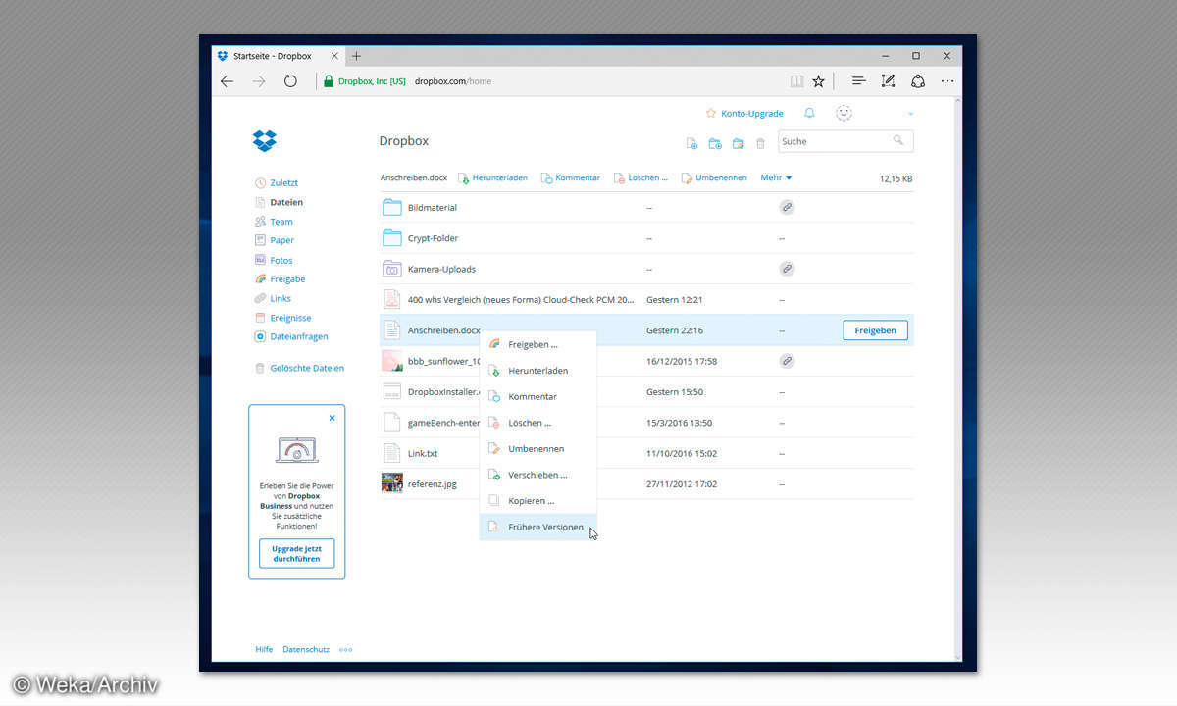Choose Kommentar in context menu
The height and width of the screenshot is (706, 1177).
tap(537, 397)
